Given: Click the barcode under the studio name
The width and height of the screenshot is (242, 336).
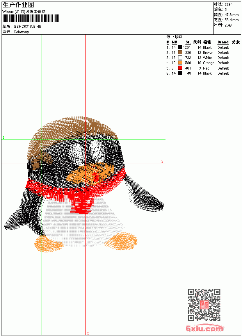Looking at the screenshot, I should point(30,18).
